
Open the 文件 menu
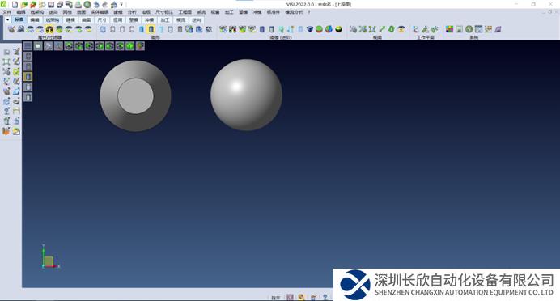pyautogui.click(x=7, y=12)
